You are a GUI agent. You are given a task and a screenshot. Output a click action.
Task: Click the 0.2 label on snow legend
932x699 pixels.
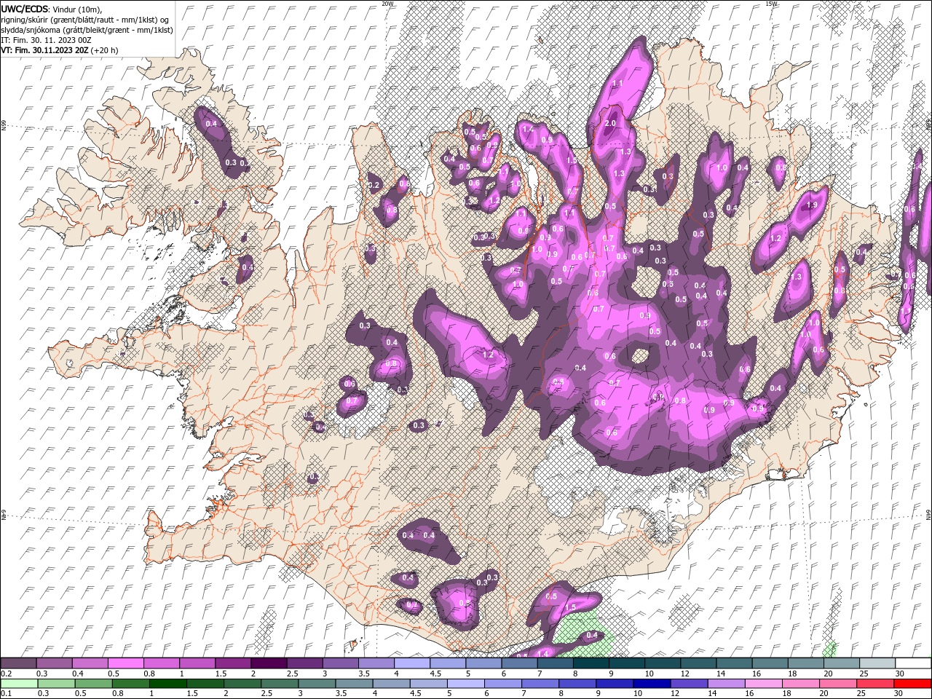6,674
